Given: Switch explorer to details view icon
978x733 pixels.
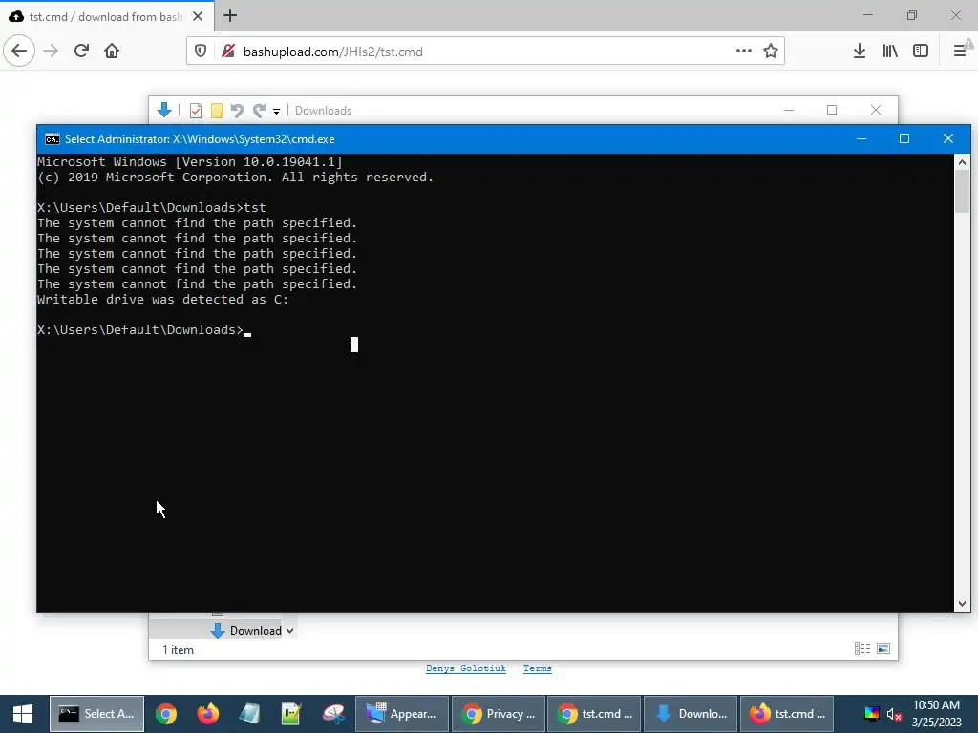Looking at the screenshot, I should tap(862, 649).
